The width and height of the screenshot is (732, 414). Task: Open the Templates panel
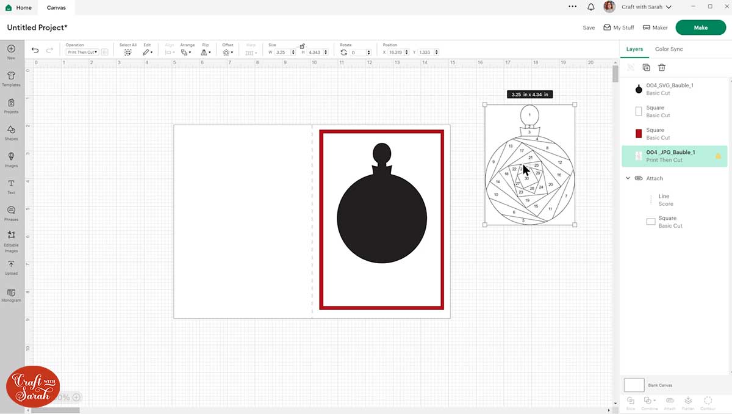(x=11, y=78)
